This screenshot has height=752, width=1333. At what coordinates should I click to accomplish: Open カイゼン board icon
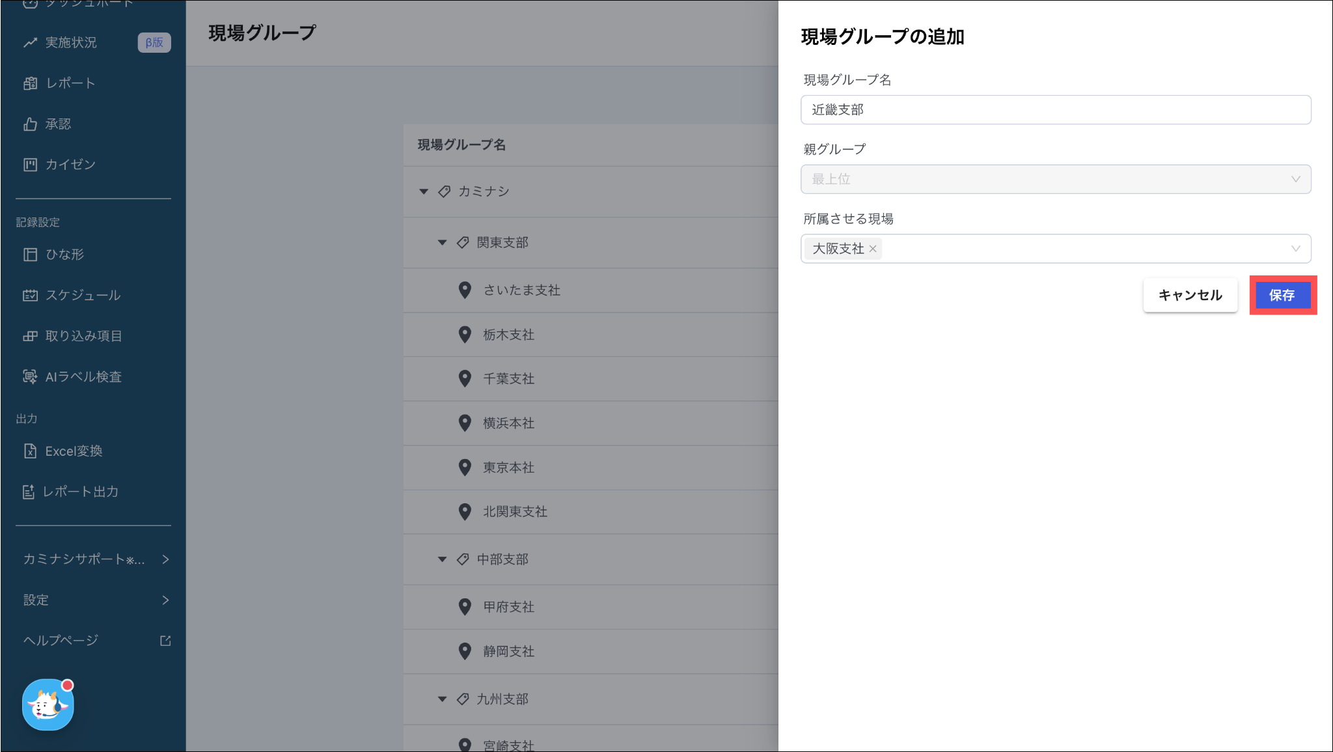point(30,165)
